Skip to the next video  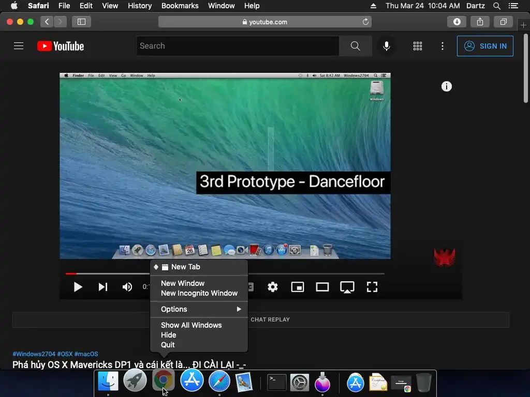click(103, 287)
